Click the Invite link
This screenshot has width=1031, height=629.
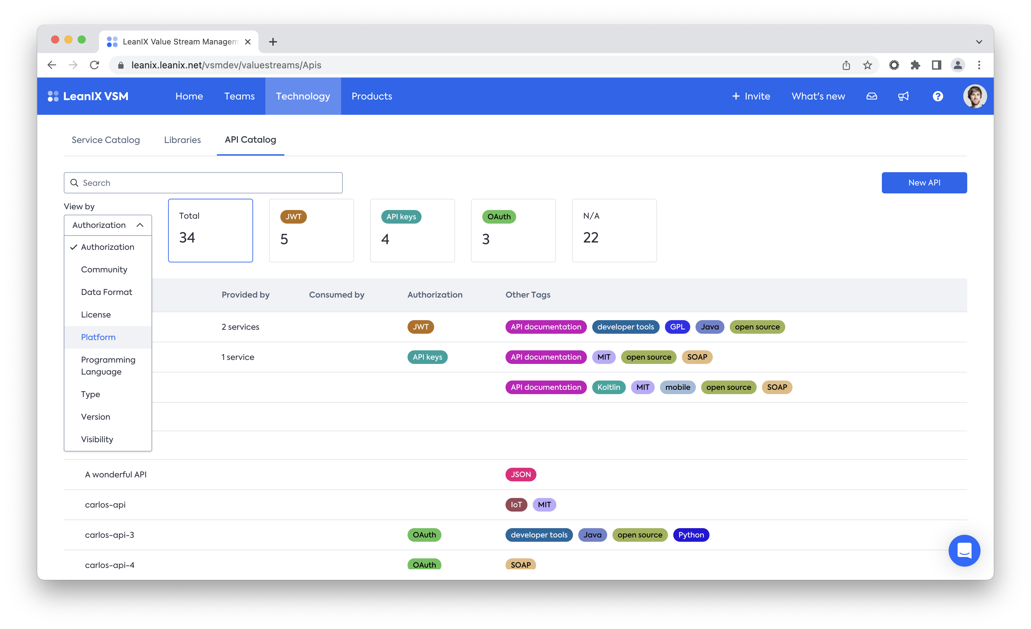(751, 96)
